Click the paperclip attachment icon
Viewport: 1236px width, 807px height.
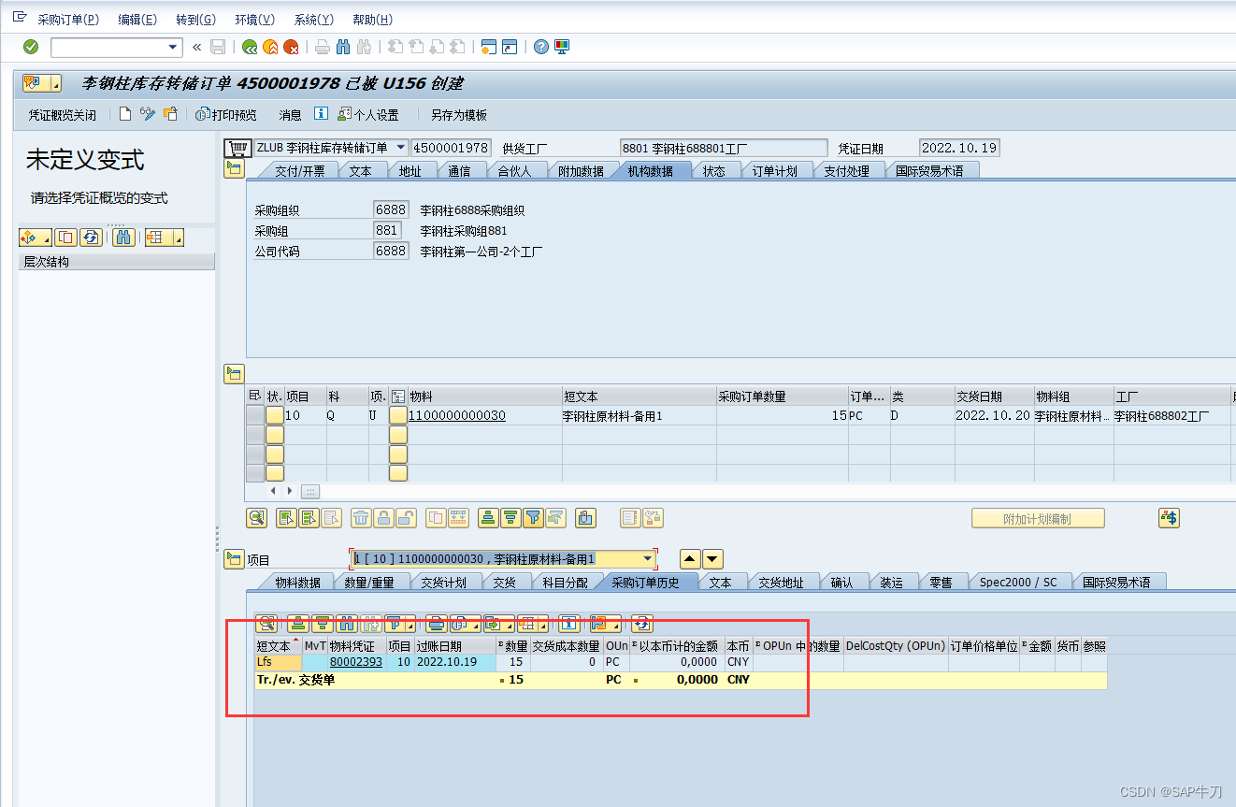[585, 517]
